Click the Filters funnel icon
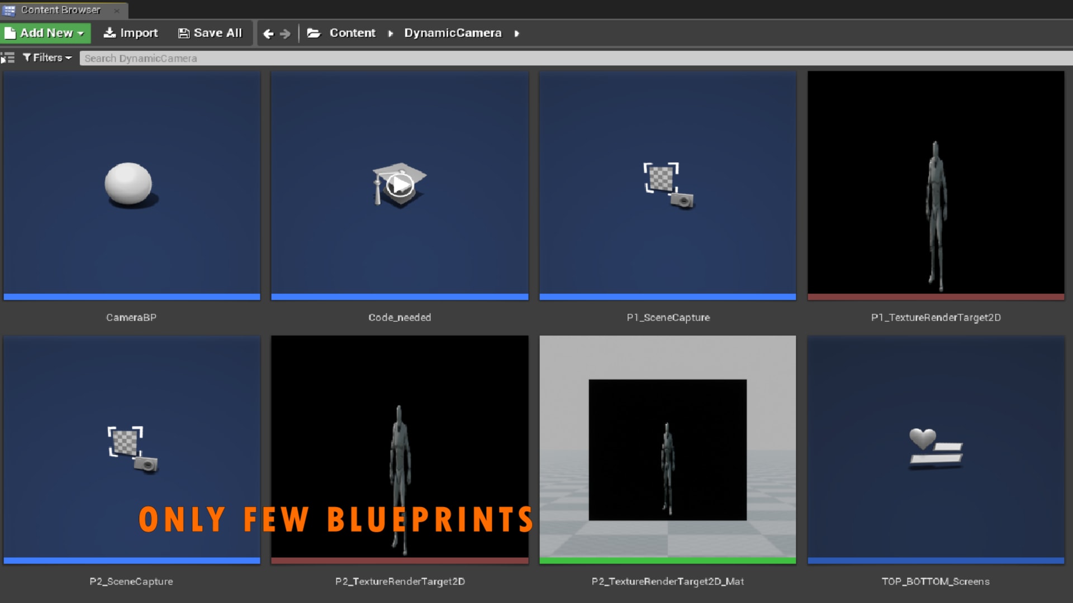This screenshot has width=1073, height=603. (26, 58)
